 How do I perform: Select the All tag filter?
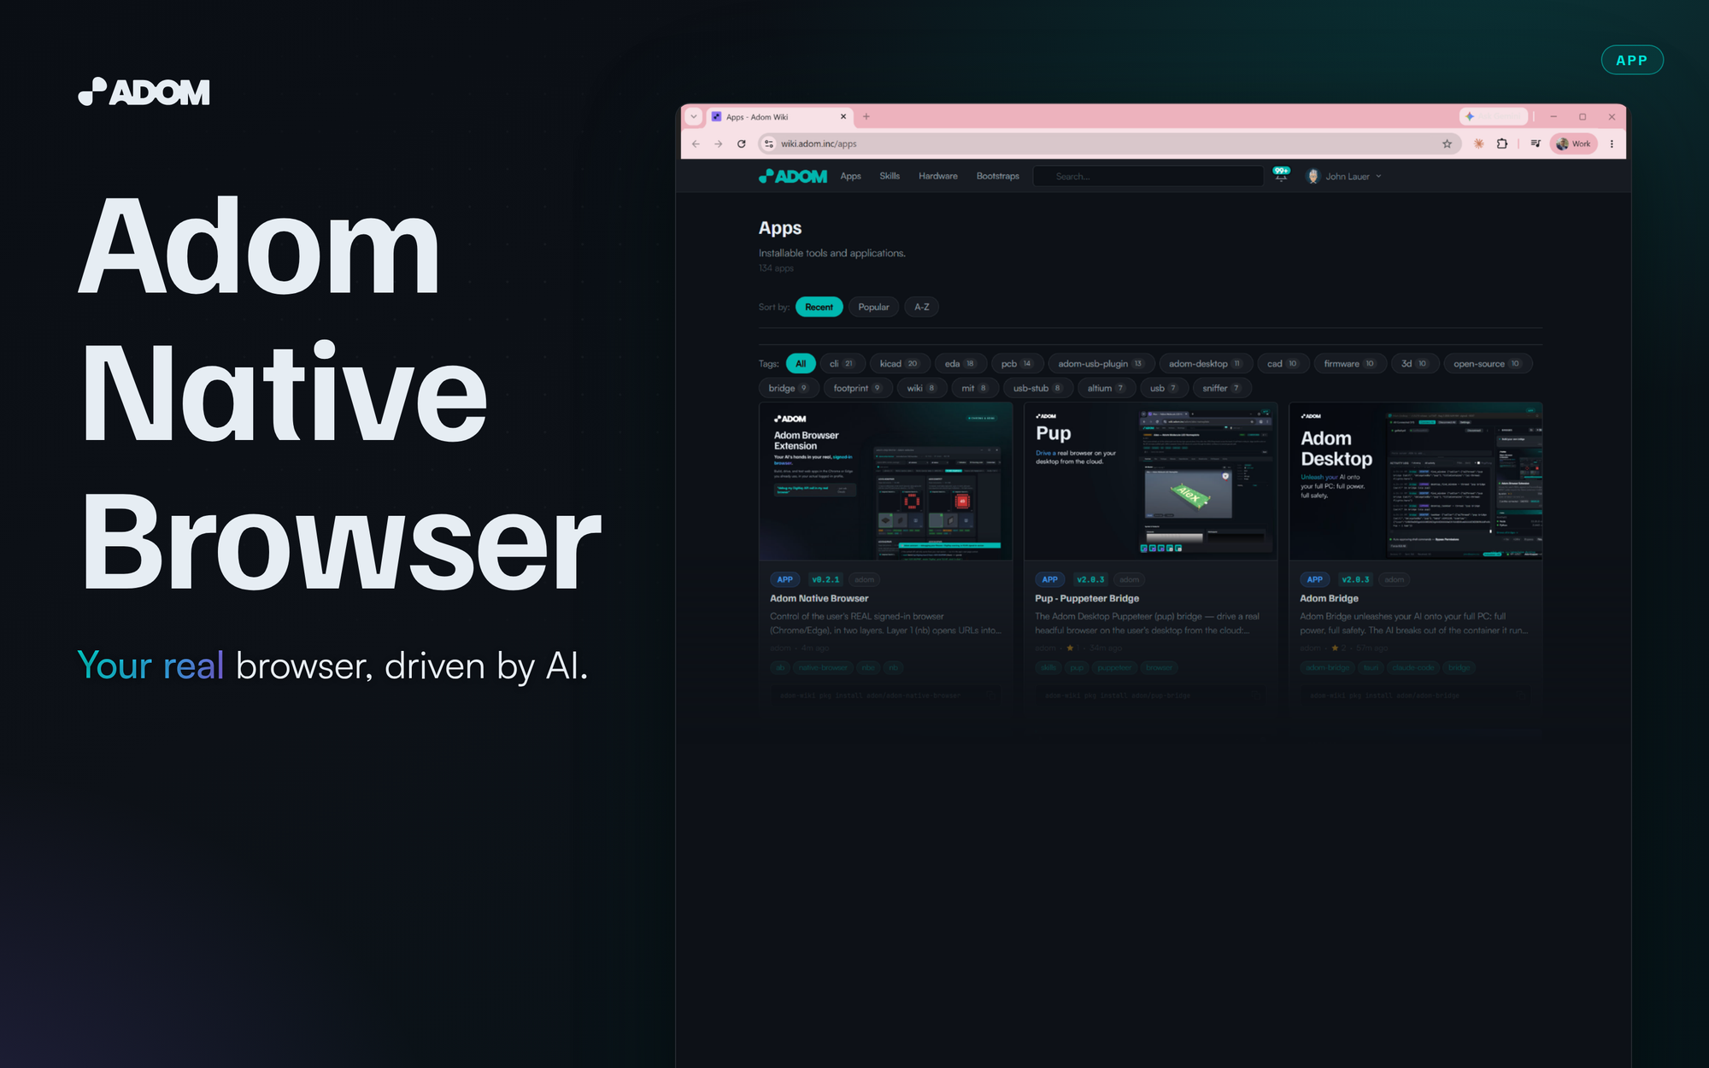(801, 364)
